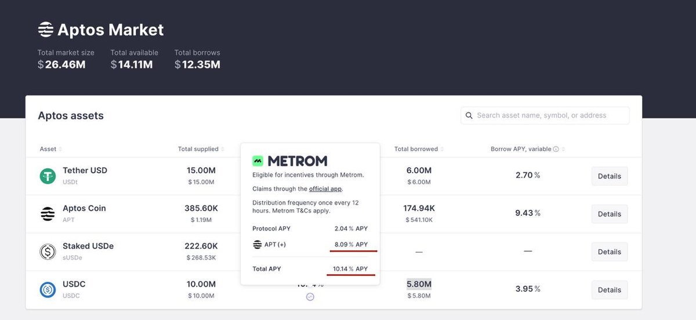Click the Tether USD coin icon
This screenshot has height=320, width=696.
48,176
